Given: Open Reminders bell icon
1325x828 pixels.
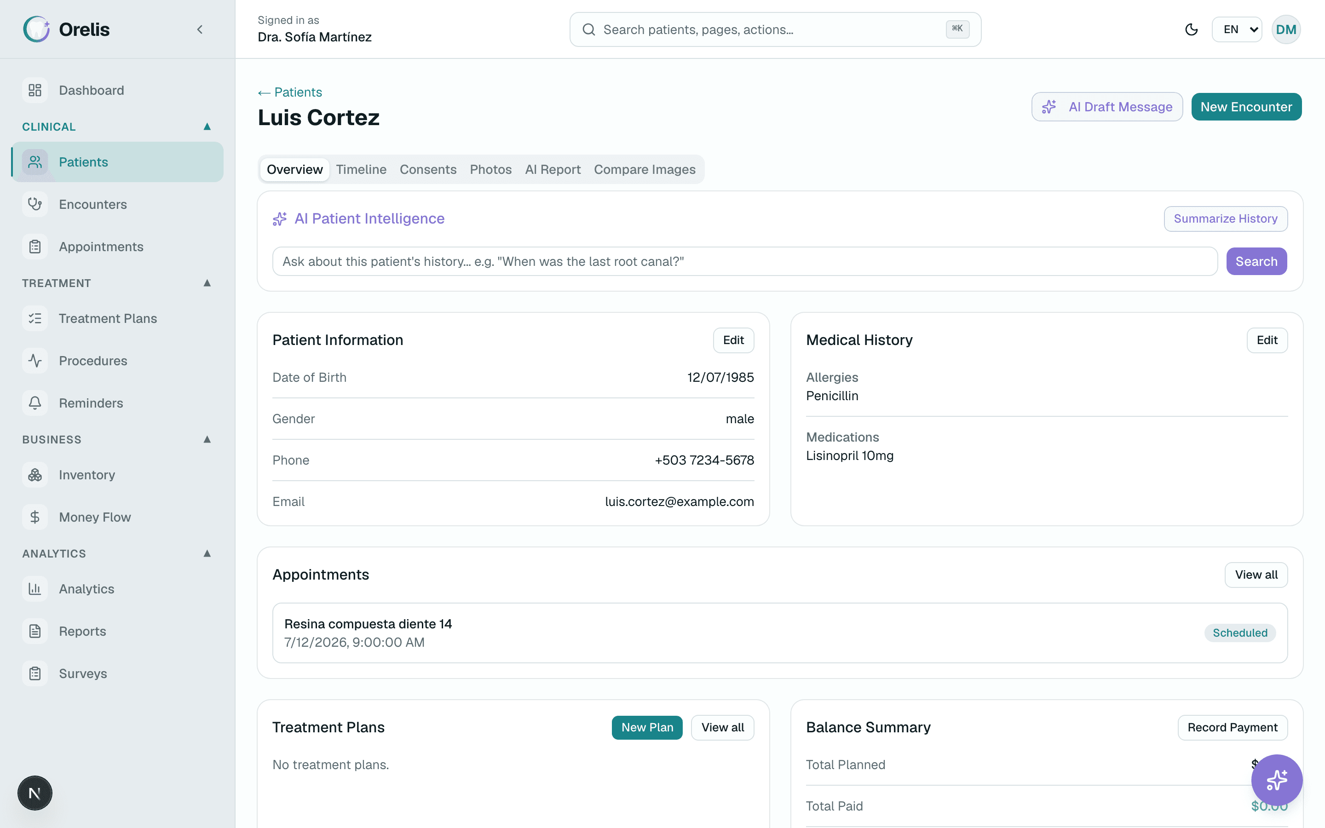Looking at the screenshot, I should [x=35, y=403].
